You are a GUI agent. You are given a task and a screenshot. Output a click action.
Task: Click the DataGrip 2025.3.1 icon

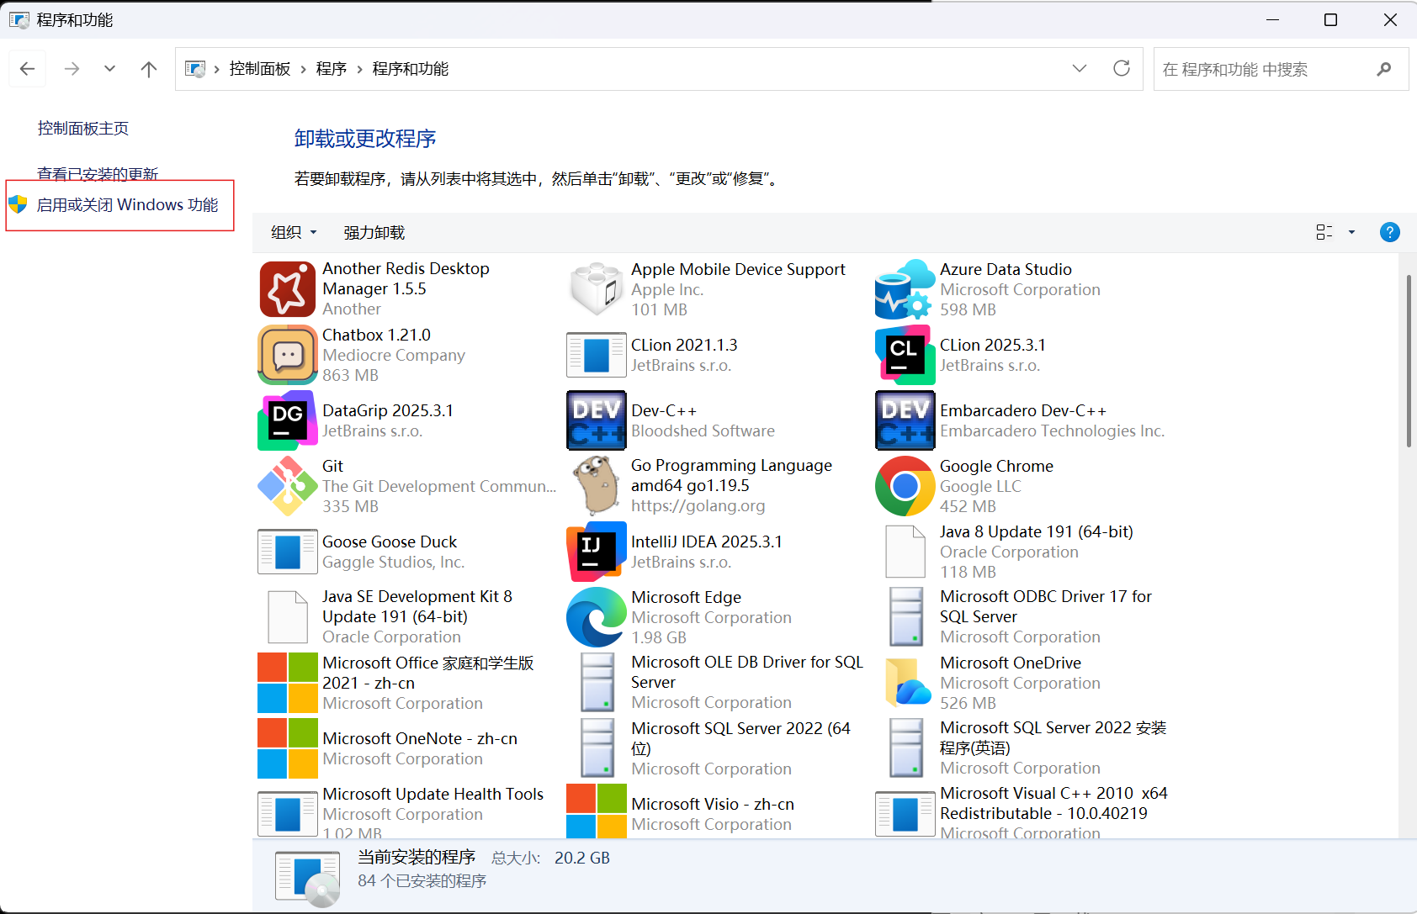coord(288,420)
